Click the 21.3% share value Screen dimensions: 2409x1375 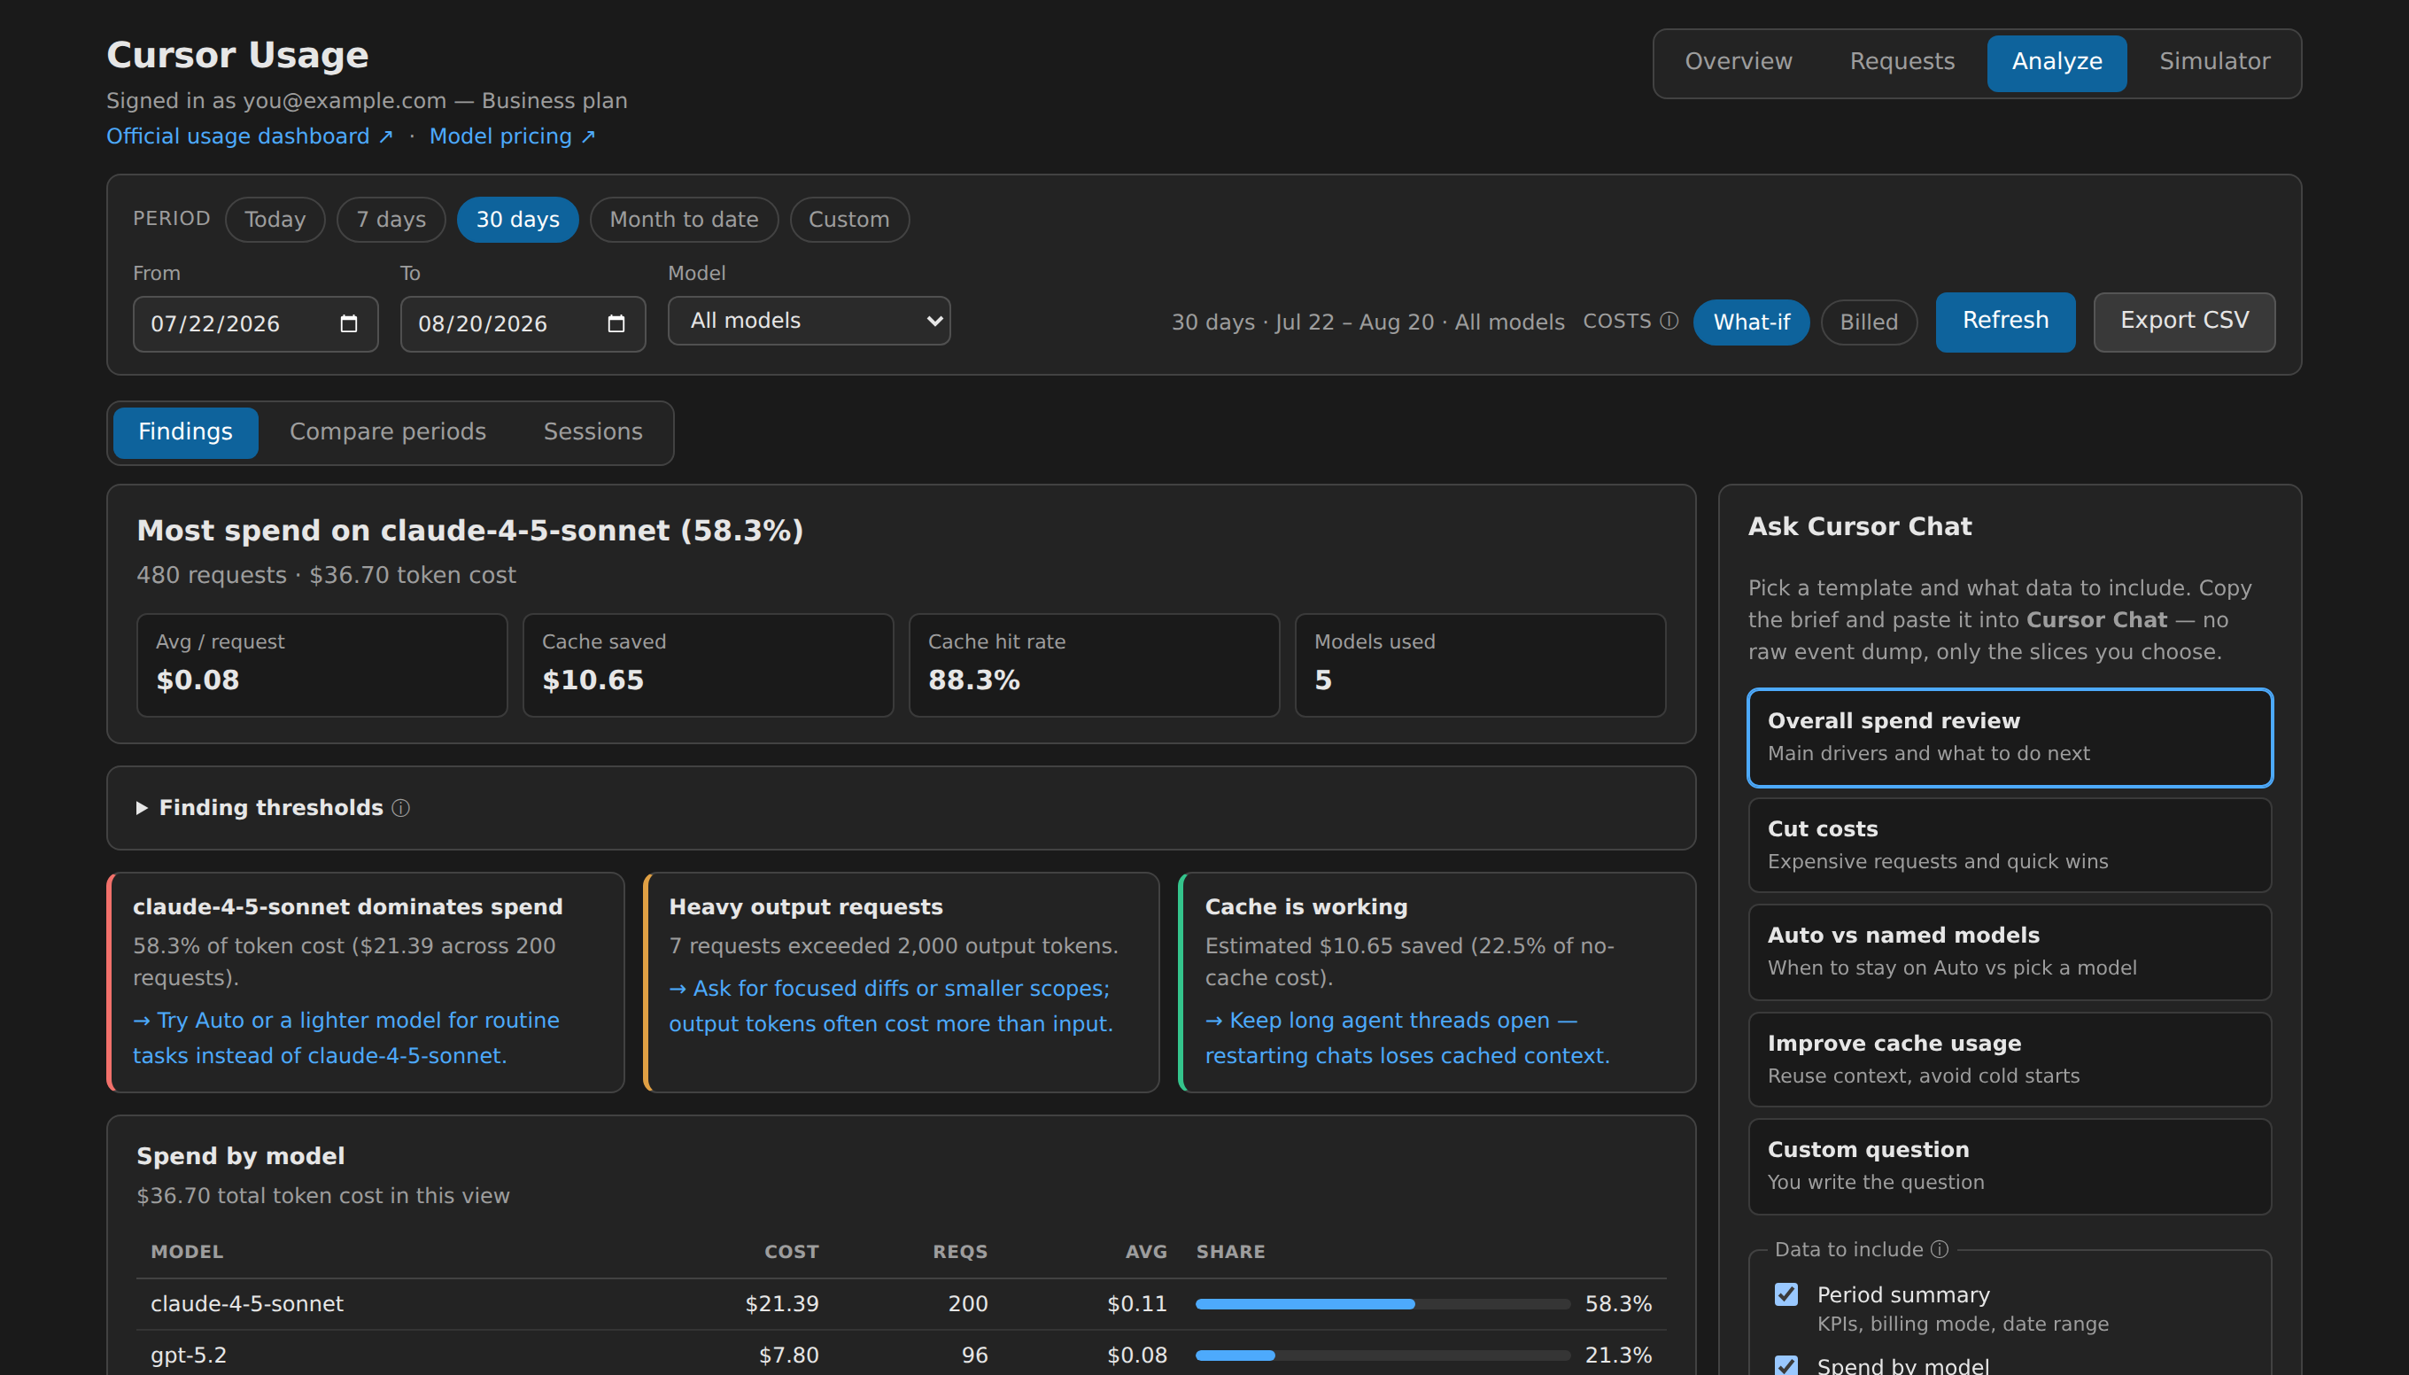click(x=1618, y=1356)
